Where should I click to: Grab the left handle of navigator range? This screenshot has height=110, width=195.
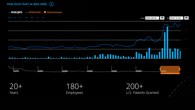160,69
